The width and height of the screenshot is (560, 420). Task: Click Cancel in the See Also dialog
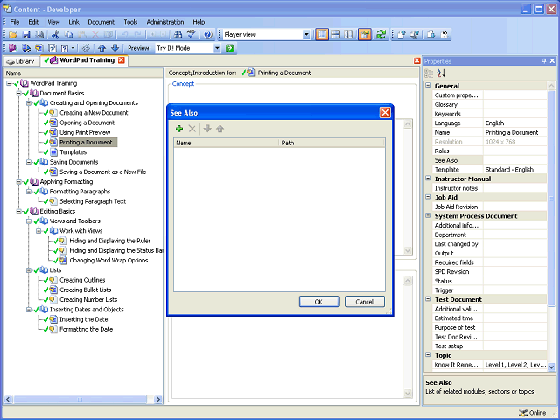point(365,302)
